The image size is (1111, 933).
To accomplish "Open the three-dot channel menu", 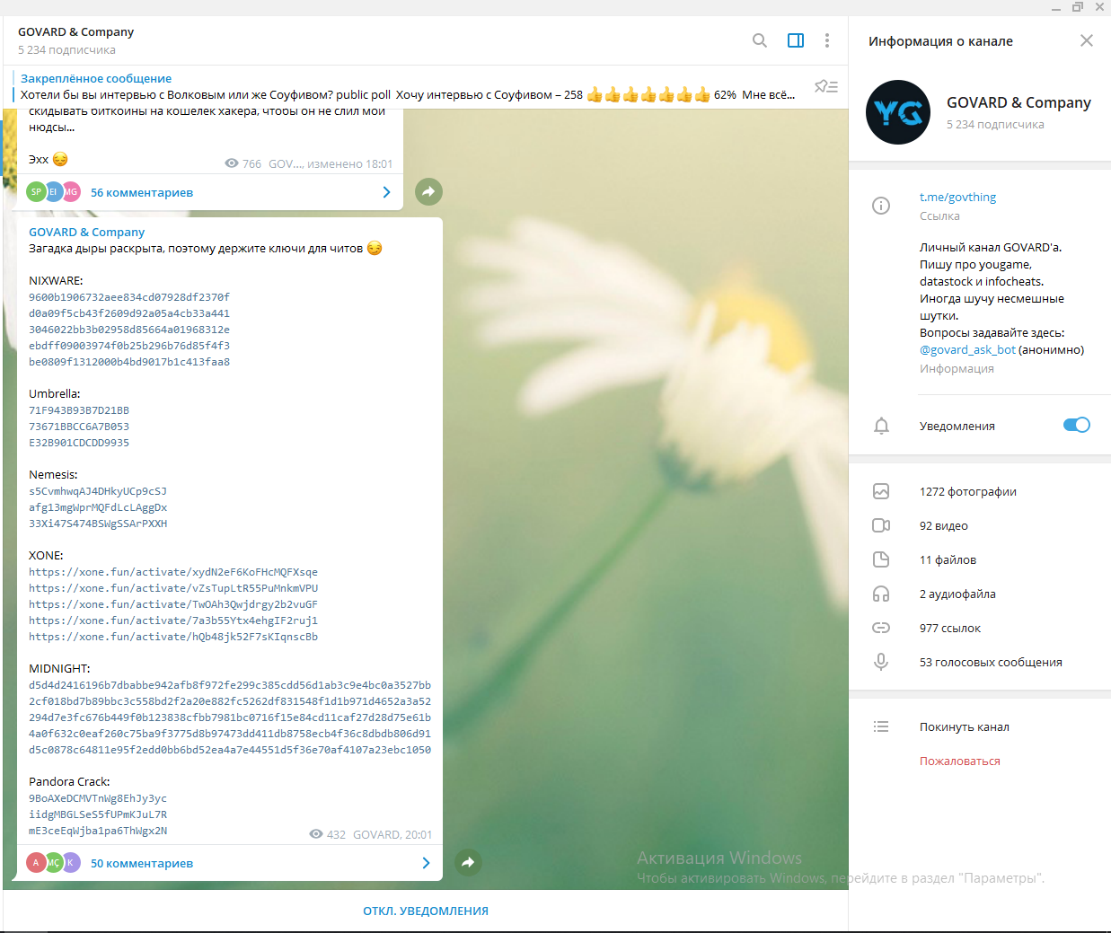I will pyautogui.click(x=827, y=40).
